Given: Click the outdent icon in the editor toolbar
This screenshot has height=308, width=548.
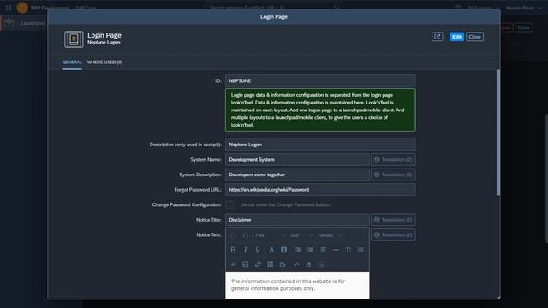Looking at the screenshot, I should [297, 250].
